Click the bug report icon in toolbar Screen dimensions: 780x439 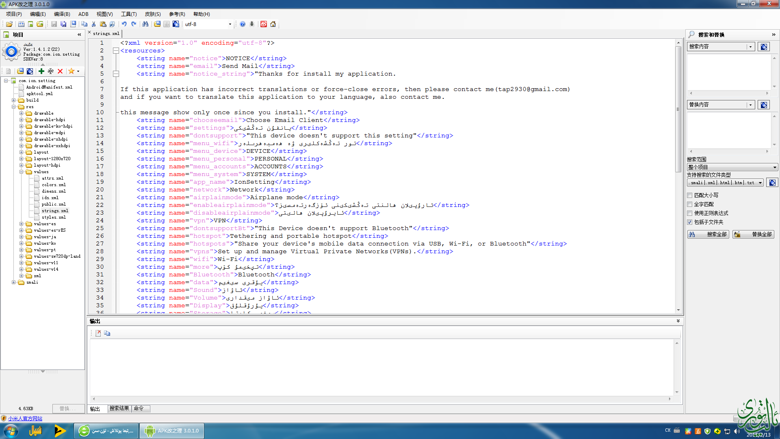252,24
